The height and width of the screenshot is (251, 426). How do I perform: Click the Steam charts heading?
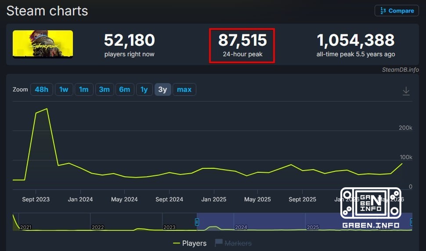click(x=47, y=11)
